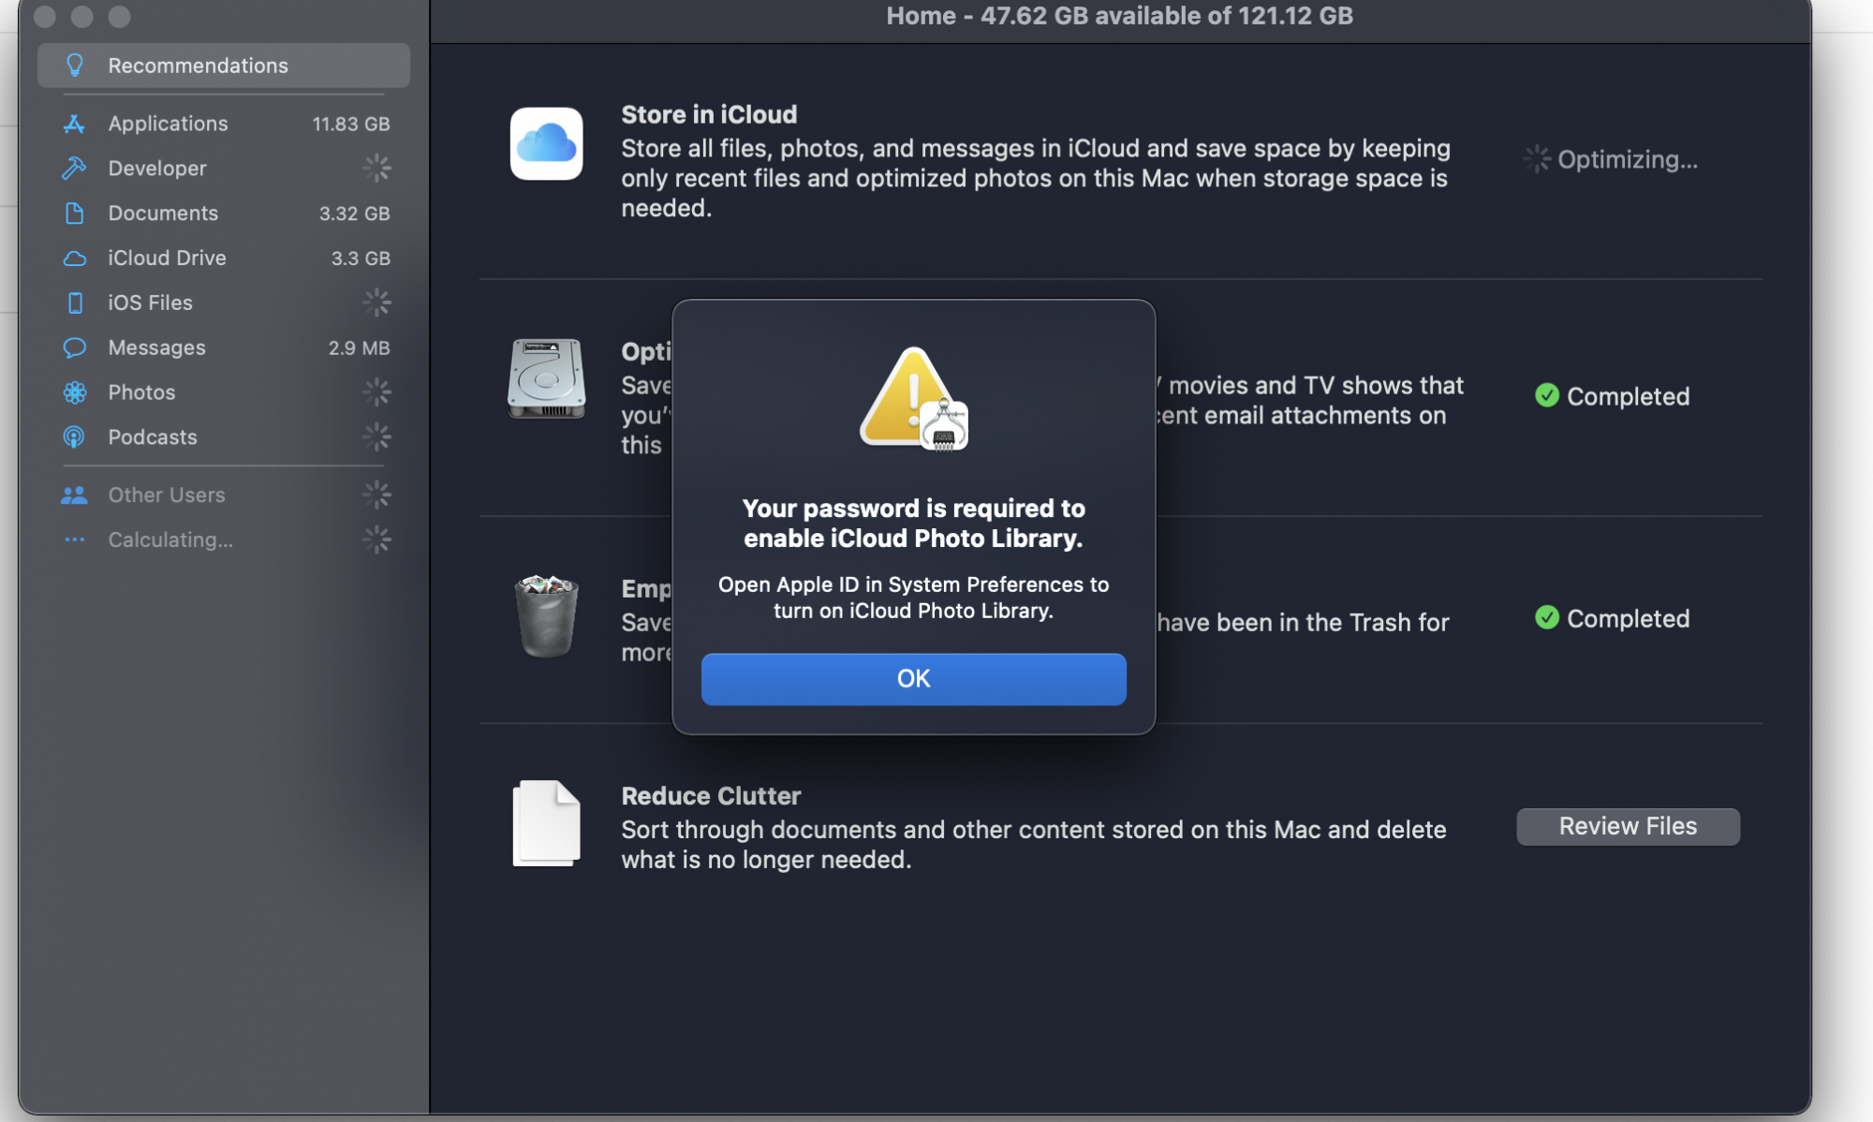Click Completed text beside Empty Trash
This screenshot has width=1873, height=1122.
click(1628, 618)
